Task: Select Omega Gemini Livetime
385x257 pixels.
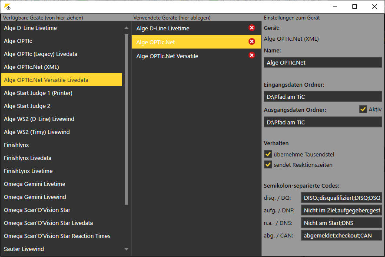Action: pos(62,184)
